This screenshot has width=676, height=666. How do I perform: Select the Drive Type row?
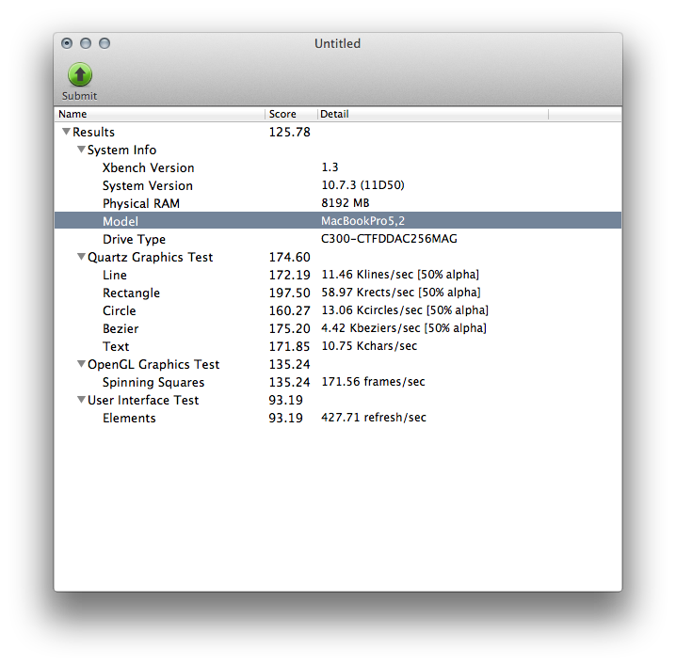click(134, 240)
